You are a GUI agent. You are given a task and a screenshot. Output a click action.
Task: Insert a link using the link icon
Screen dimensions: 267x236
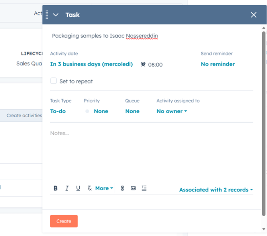tap(122, 188)
